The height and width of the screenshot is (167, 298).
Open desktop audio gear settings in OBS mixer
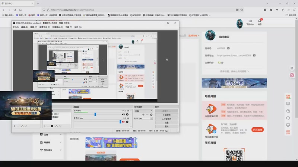(127, 114)
